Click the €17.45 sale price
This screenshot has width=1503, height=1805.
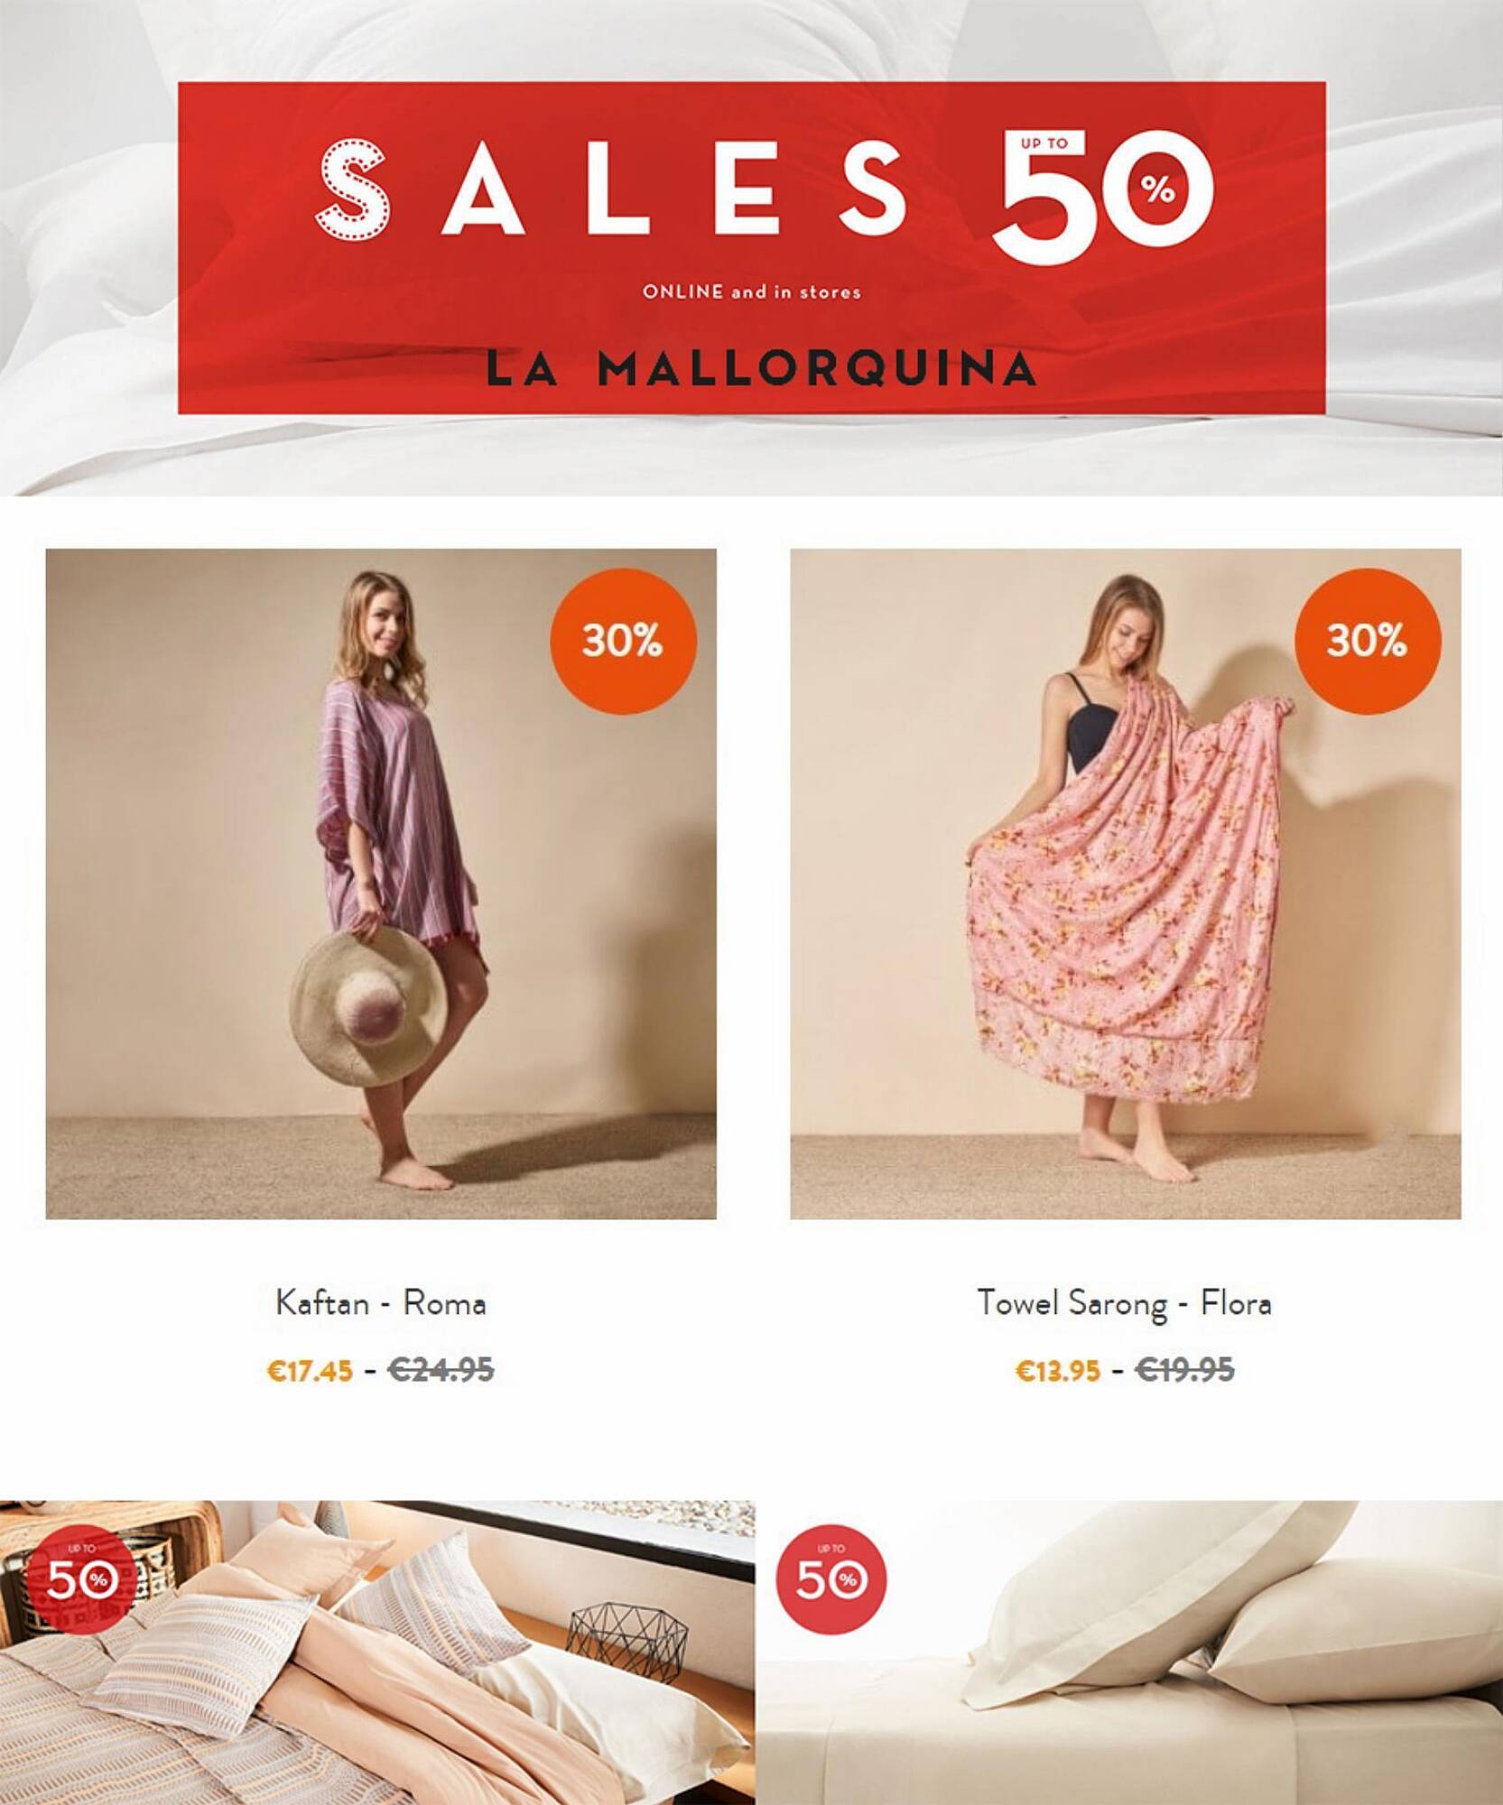310,1371
